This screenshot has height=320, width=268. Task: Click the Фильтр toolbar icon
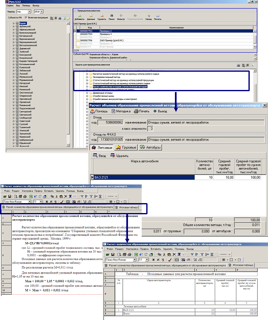pyautogui.click(x=121, y=17)
